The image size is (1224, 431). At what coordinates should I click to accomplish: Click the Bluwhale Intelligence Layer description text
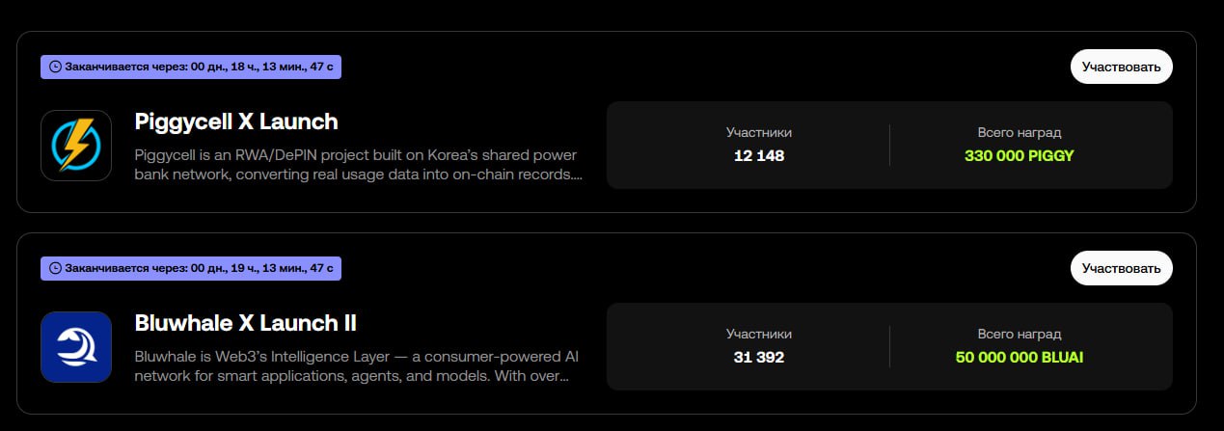pyautogui.click(x=357, y=366)
